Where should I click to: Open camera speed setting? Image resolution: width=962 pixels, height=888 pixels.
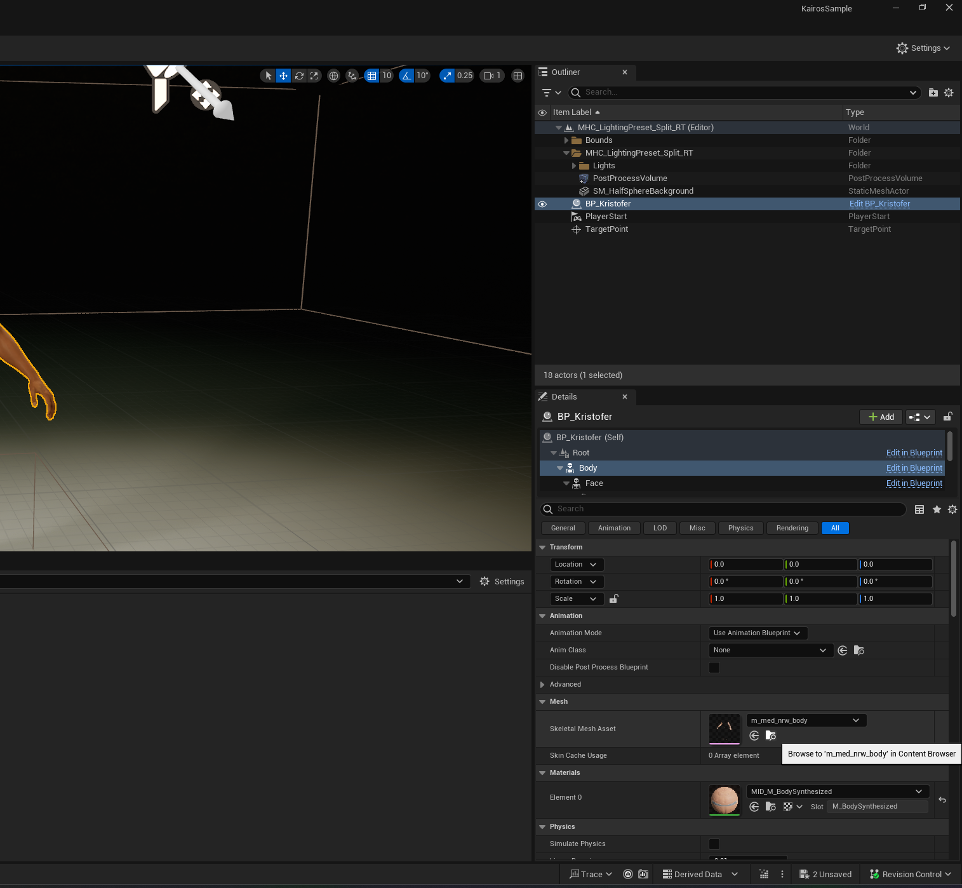point(492,76)
